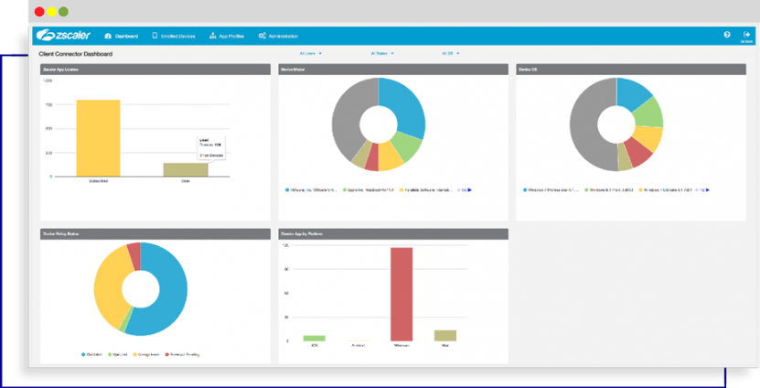This screenshot has height=388, width=760.
Task: Expand the All States filter dropdown
Action: [x=382, y=54]
